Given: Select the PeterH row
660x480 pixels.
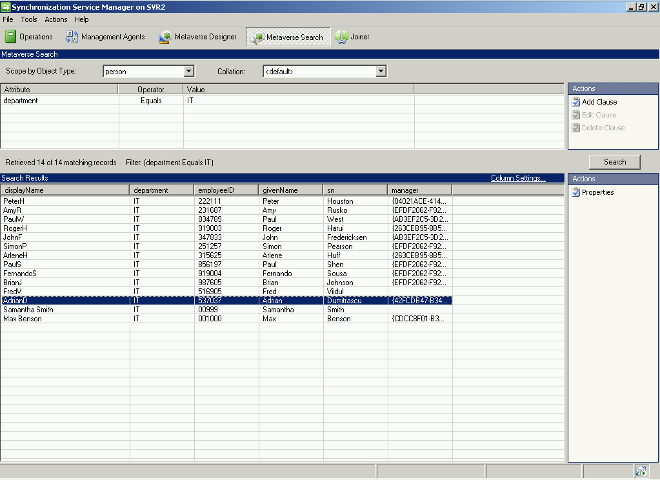Looking at the screenshot, I should click(226, 201).
